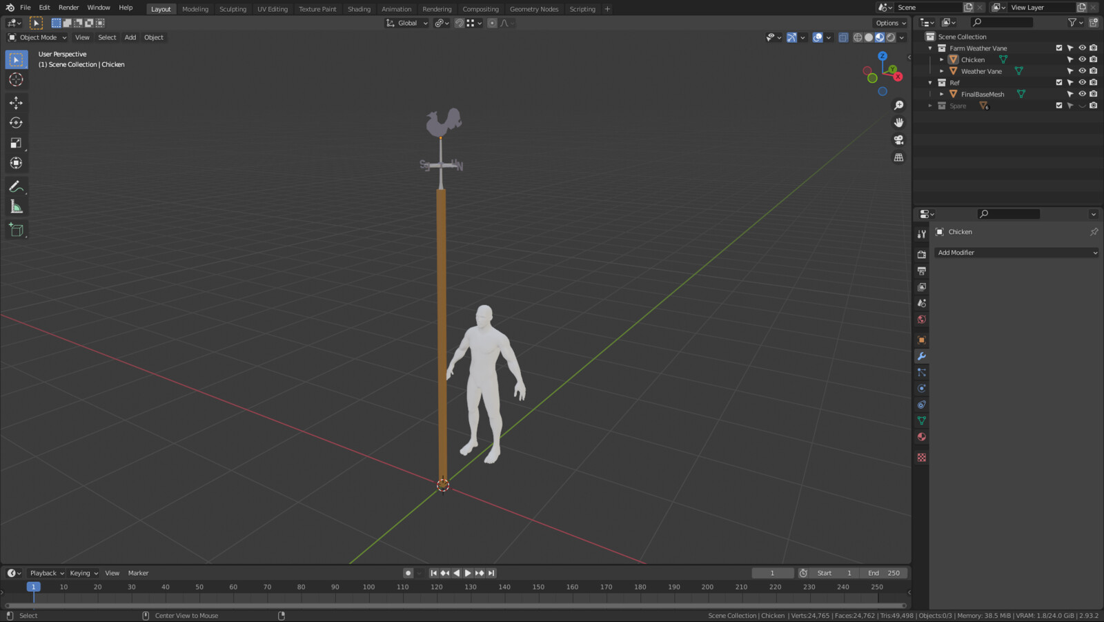The height and width of the screenshot is (622, 1104).
Task: Open the Object Mode dropdown
Action: [x=37, y=37]
